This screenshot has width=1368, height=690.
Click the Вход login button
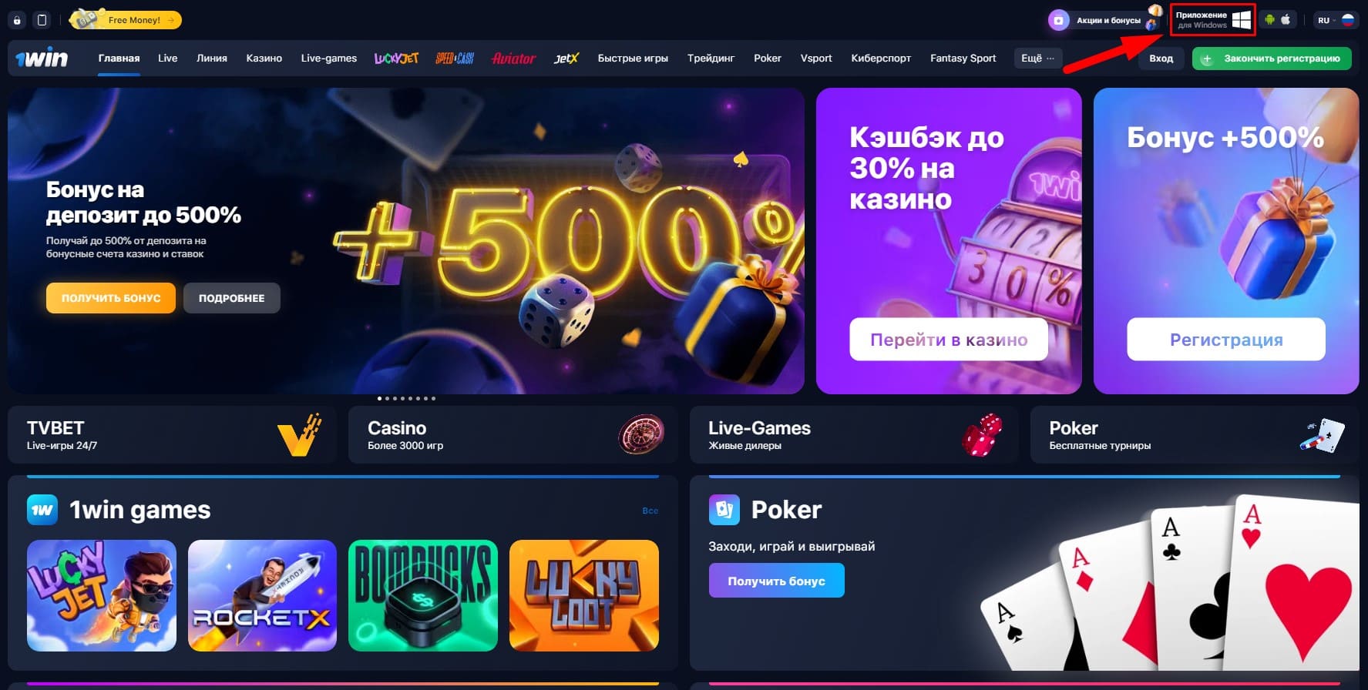1161,59
